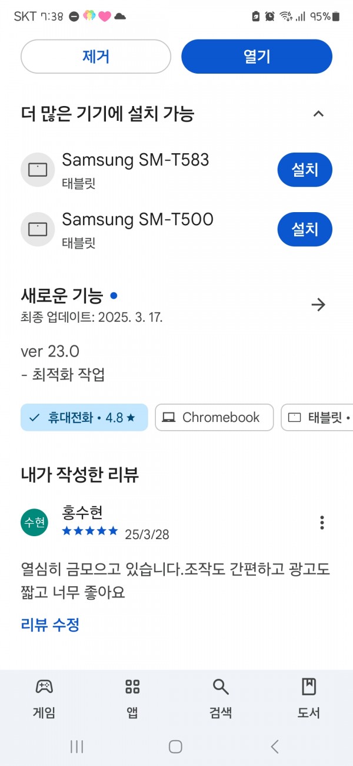Open the 앱 tab in bottom navigation
This screenshot has width=353, height=766.
(132, 698)
